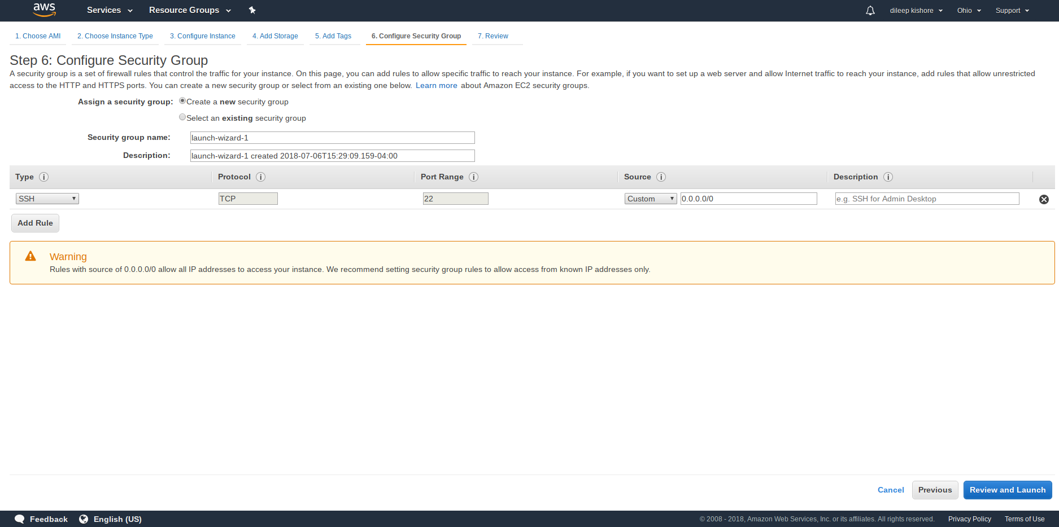Screen dimensions: 1059x527
Task: Click the AWS logo home icon
Action: (x=44, y=10)
